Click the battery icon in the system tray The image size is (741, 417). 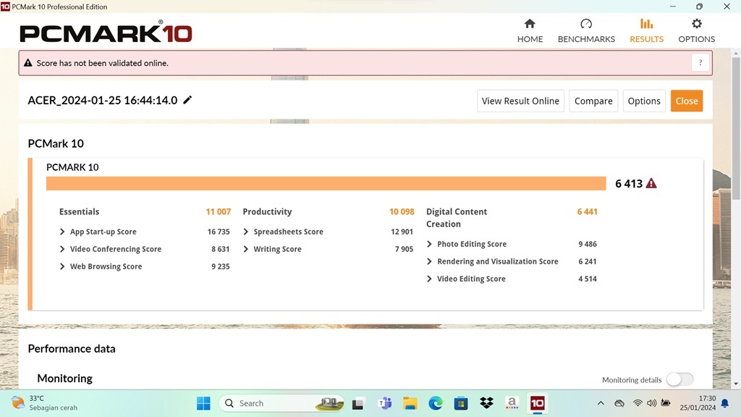(x=666, y=403)
